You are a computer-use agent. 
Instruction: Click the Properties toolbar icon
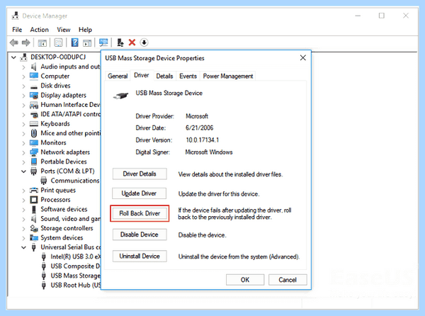59,43
